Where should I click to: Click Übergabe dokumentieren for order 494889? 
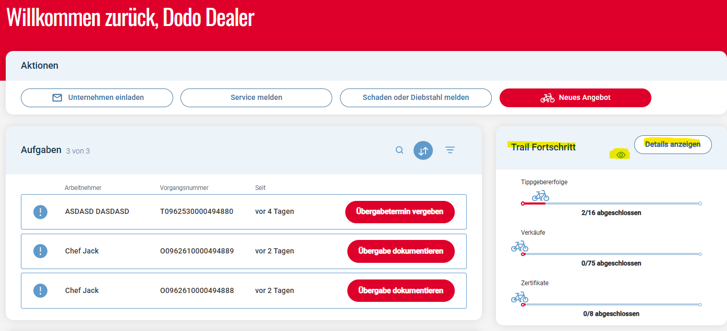point(401,251)
